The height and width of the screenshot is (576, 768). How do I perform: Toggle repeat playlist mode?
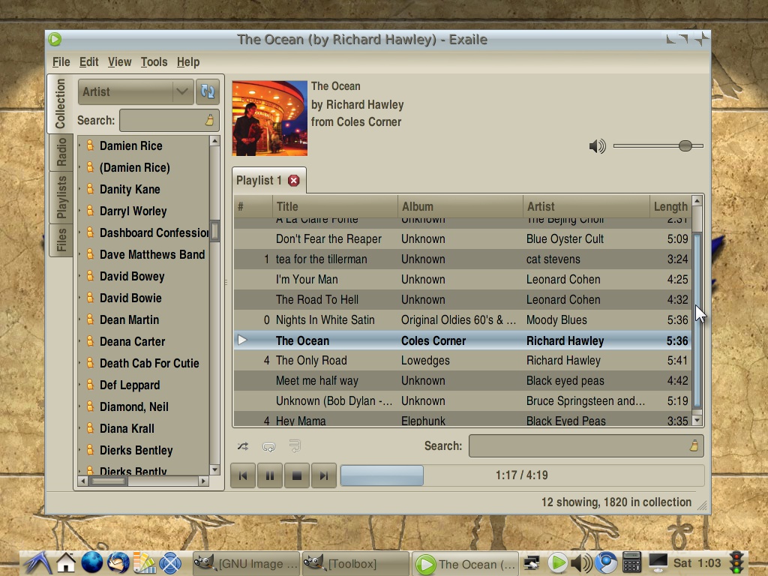coord(269,446)
